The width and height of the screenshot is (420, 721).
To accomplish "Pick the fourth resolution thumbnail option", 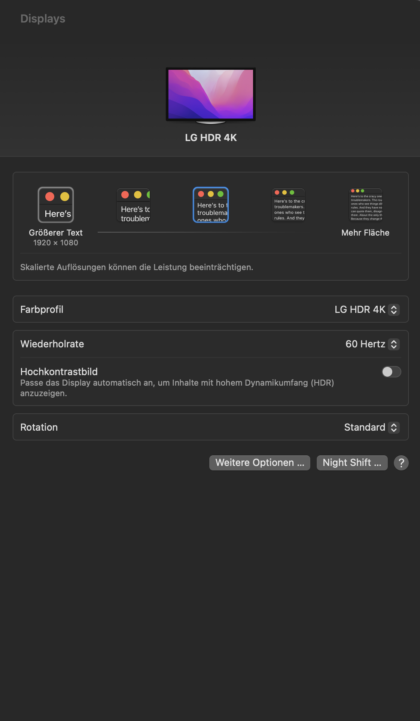I will (288, 205).
